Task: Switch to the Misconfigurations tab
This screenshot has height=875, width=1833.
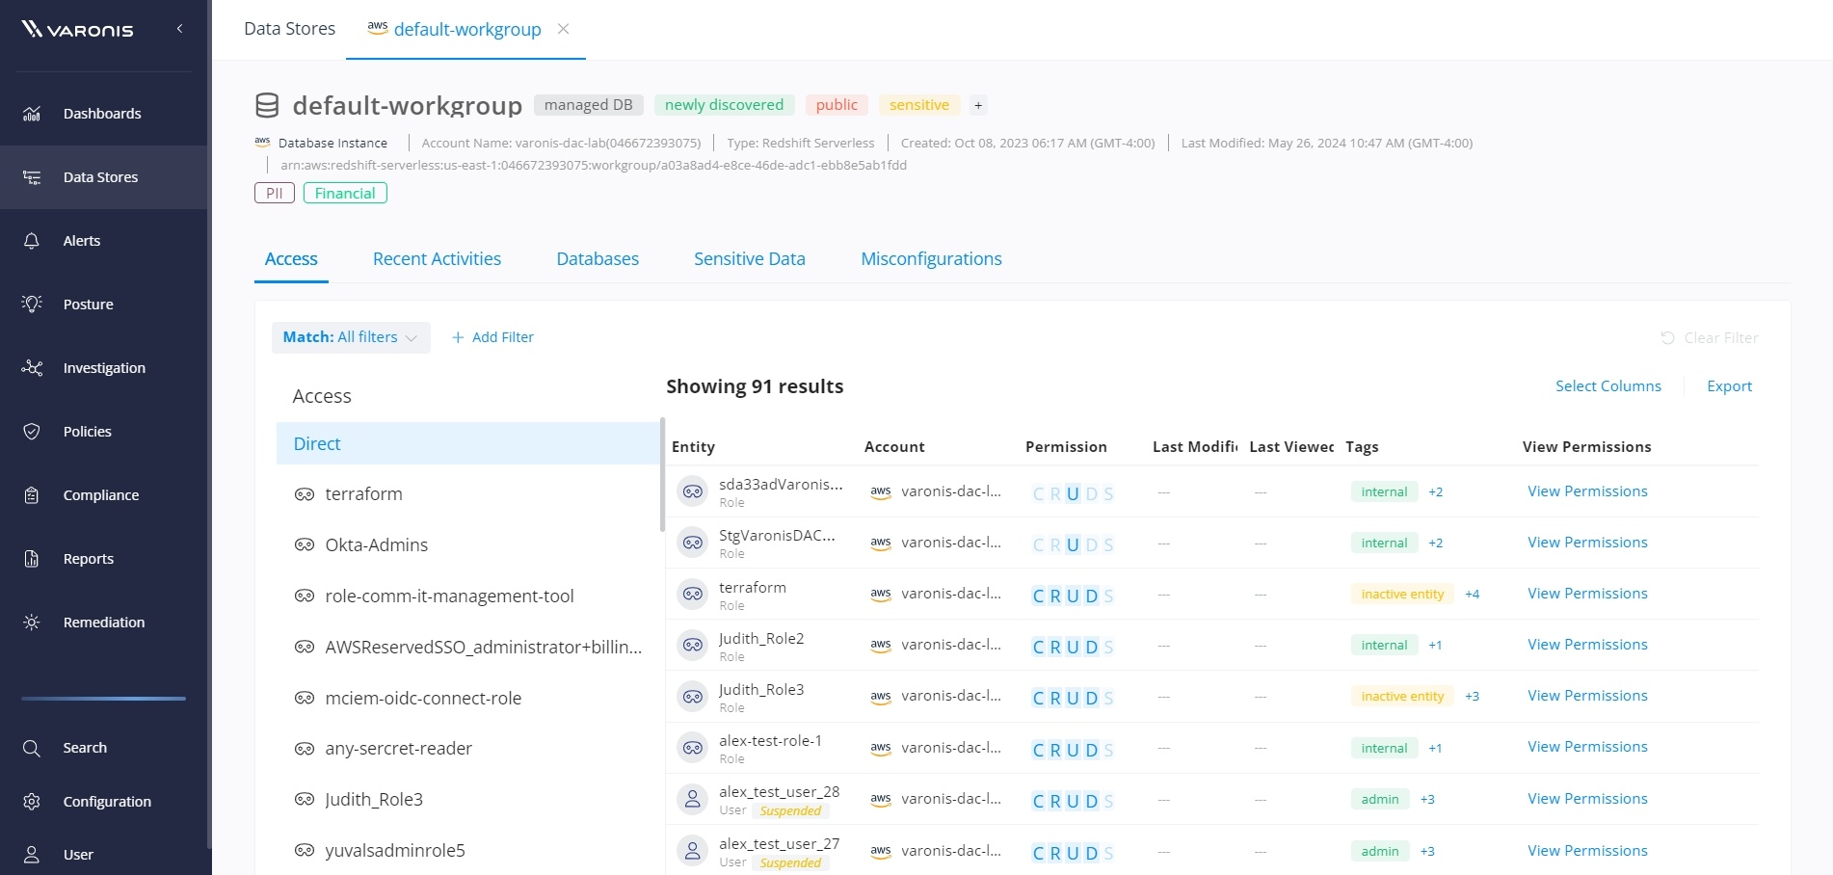Action: click(x=931, y=258)
